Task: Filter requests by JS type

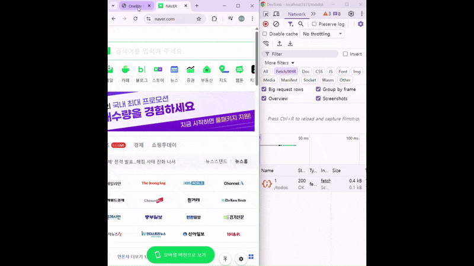Action: (x=331, y=72)
